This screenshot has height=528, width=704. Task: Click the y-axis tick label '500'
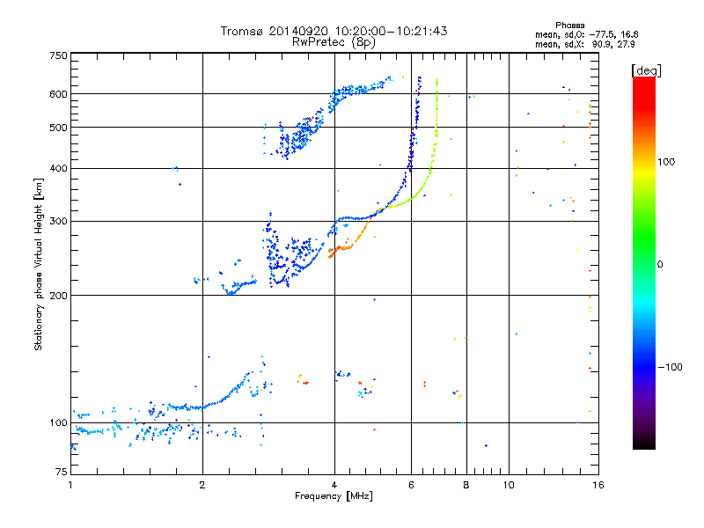58,128
